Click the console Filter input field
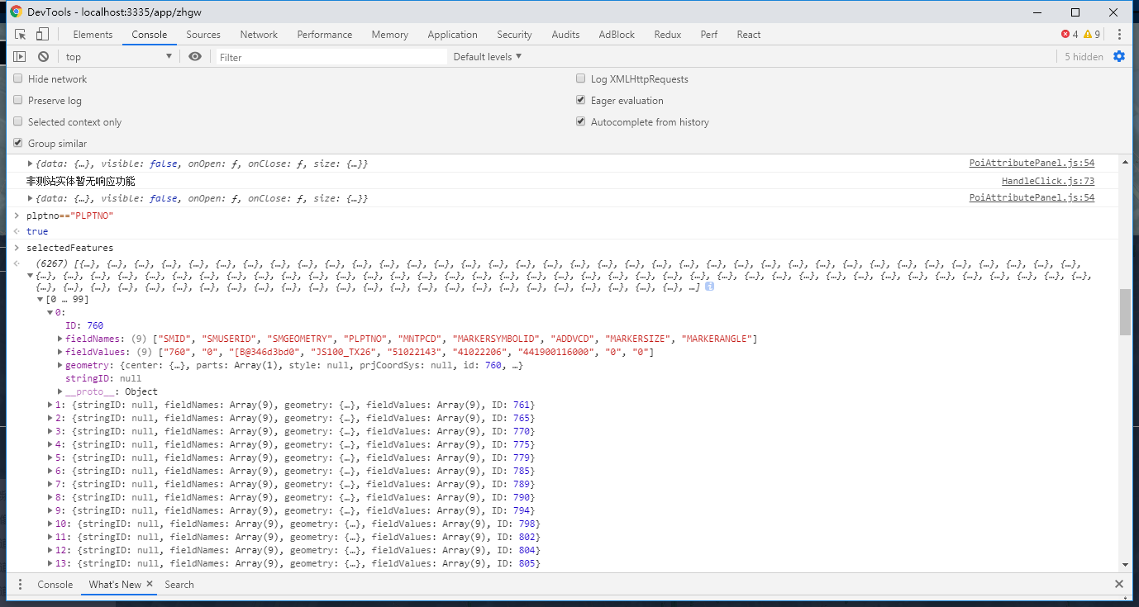Image resolution: width=1139 pixels, height=607 pixels. (x=331, y=57)
